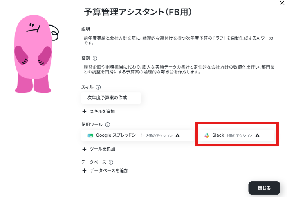Click warning triangle on Google スプレッドシート
Image resolution: width=287 pixels, height=197 pixels.
(x=177, y=136)
